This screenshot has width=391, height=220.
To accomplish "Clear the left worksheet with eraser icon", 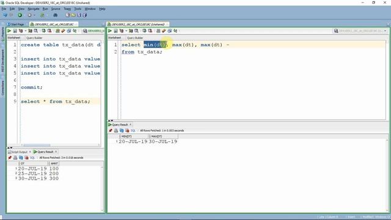I will 64,31.
